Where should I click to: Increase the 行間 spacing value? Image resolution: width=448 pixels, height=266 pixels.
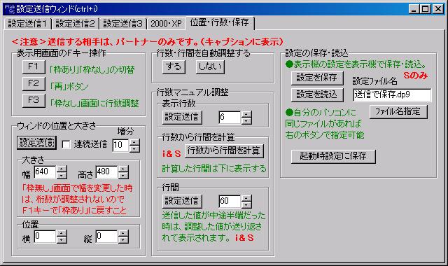pos(246,198)
